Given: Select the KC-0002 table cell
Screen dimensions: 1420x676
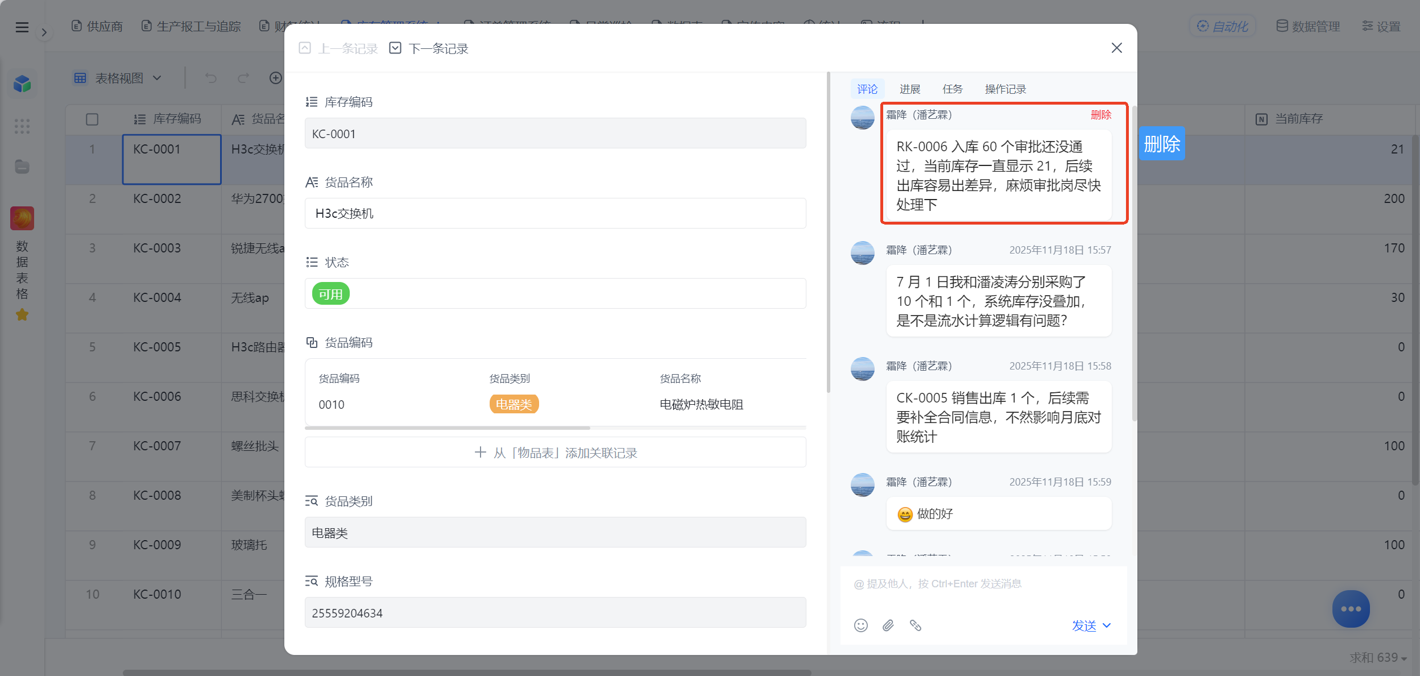Looking at the screenshot, I should click(x=172, y=209).
